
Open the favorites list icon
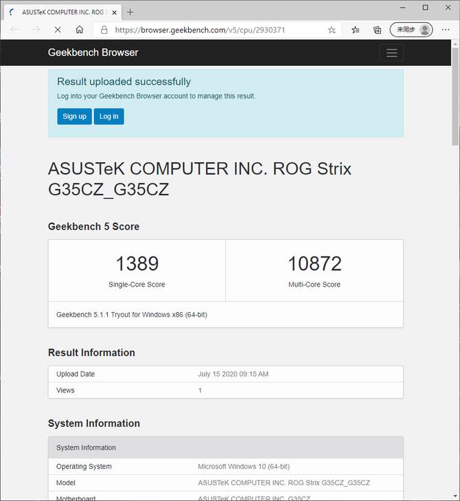click(356, 30)
